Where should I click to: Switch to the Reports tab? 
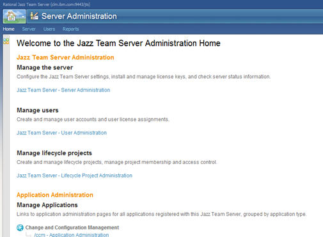[x=71, y=29]
